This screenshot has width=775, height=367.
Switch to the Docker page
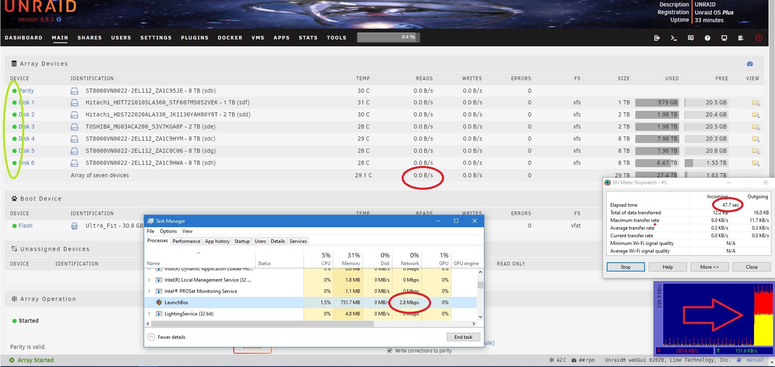pyautogui.click(x=230, y=38)
